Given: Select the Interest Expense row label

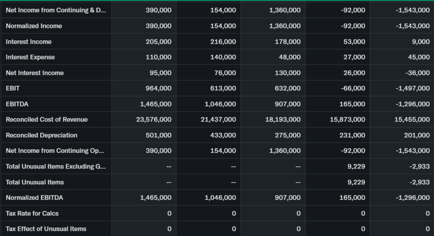Looking at the screenshot, I should coord(30,57).
